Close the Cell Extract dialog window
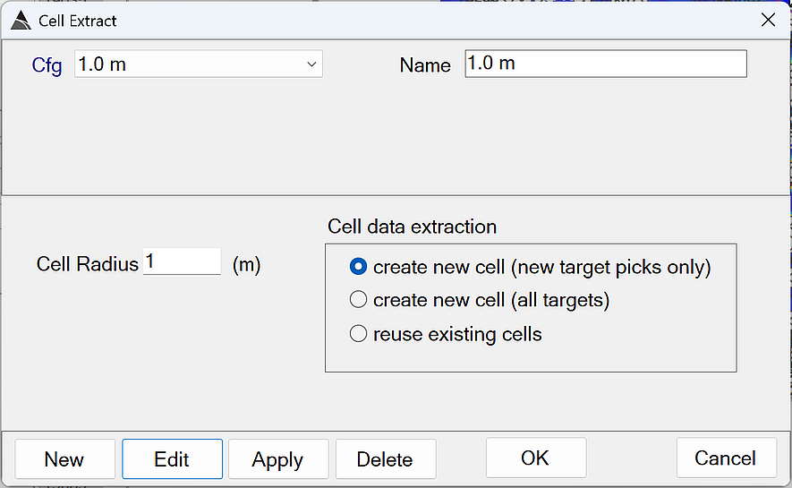 point(767,20)
